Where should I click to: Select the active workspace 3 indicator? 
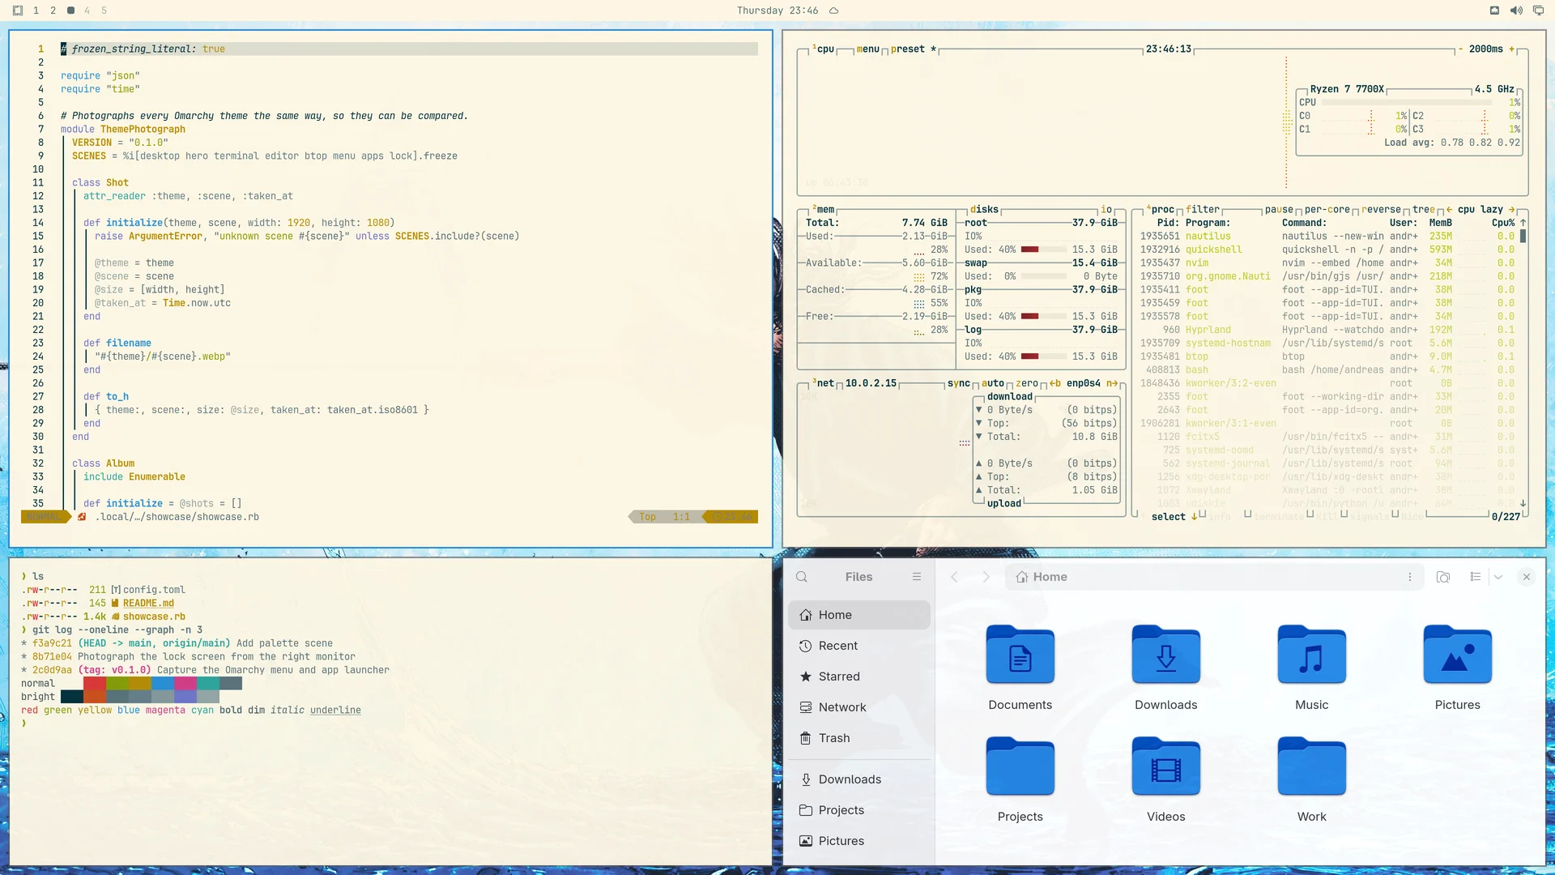pyautogui.click(x=70, y=11)
